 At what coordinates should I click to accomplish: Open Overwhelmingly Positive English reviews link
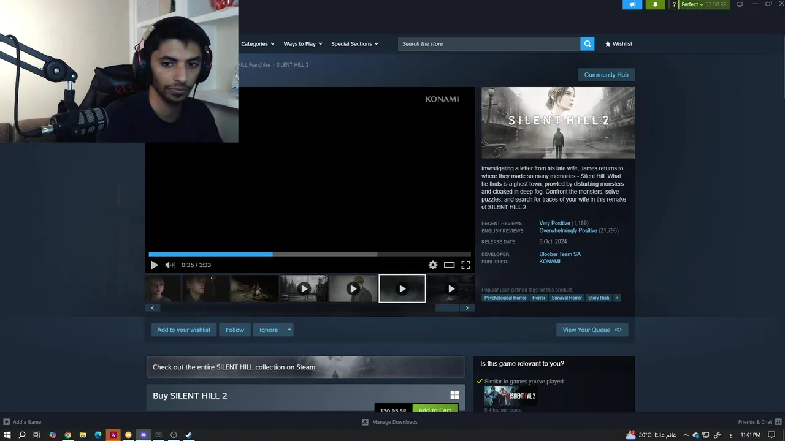568,231
